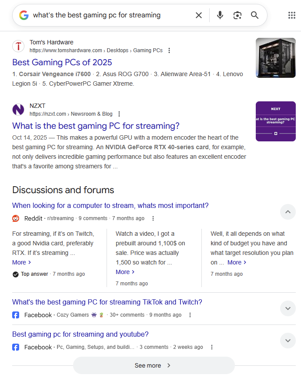Start voice search with microphone icon
Screen dimensions: 301x378
click(x=220, y=15)
